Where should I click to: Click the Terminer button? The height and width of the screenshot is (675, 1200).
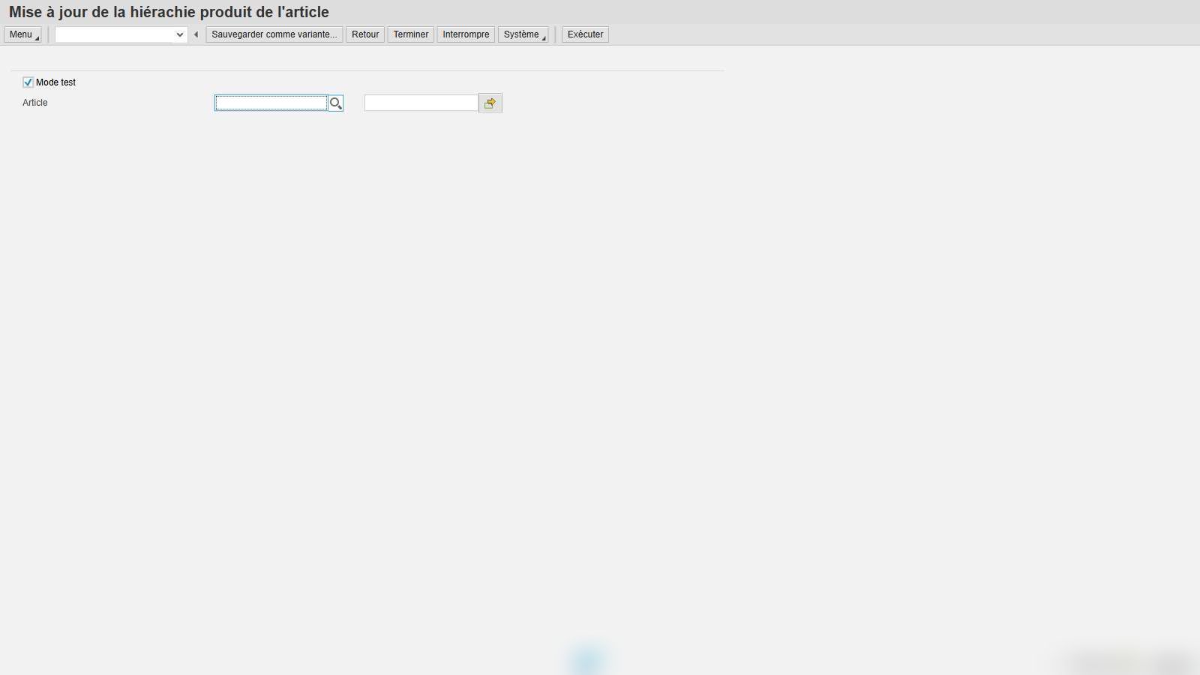411,34
